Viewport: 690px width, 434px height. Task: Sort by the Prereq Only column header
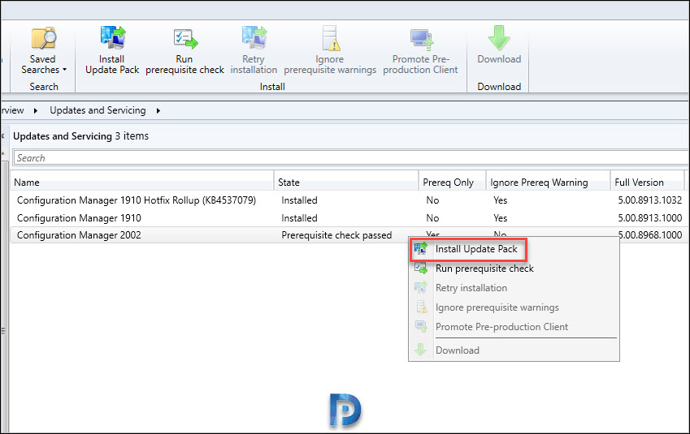(452, 183)
